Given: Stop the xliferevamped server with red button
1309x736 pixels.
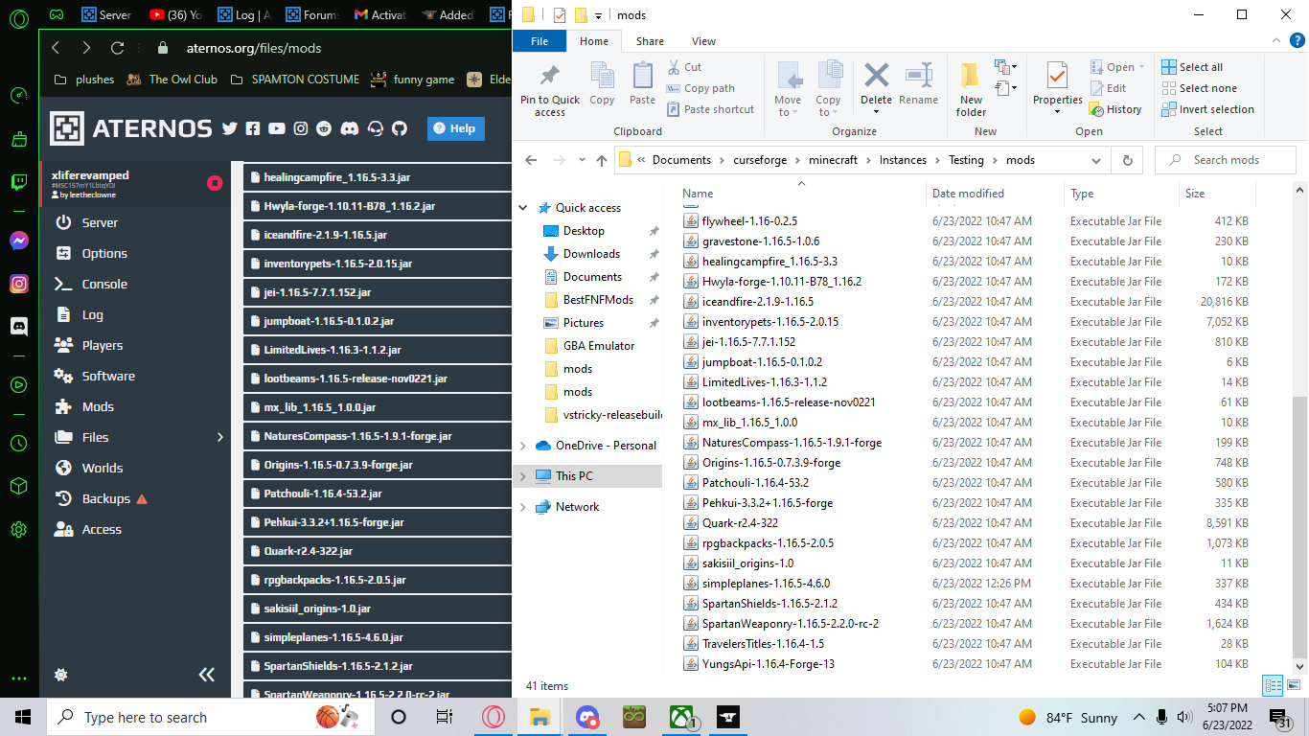Looking at the screenshot, I should coord(215,183).
